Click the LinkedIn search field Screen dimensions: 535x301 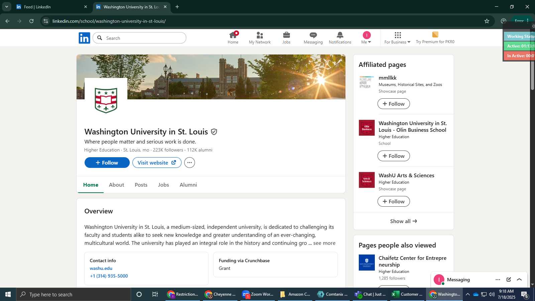click(139, 38)
